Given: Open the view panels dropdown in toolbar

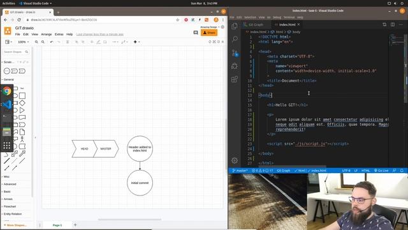Looking at the screenshot, I should tap(8, 42).
